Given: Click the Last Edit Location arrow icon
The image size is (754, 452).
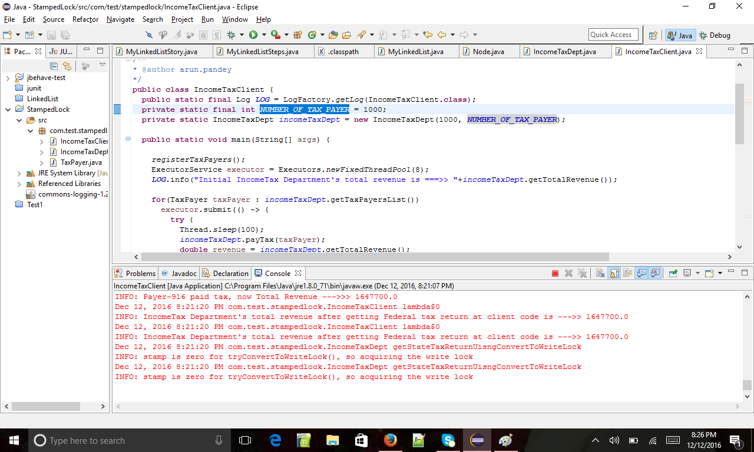Looking at the screenshot, I should point(428,35).
